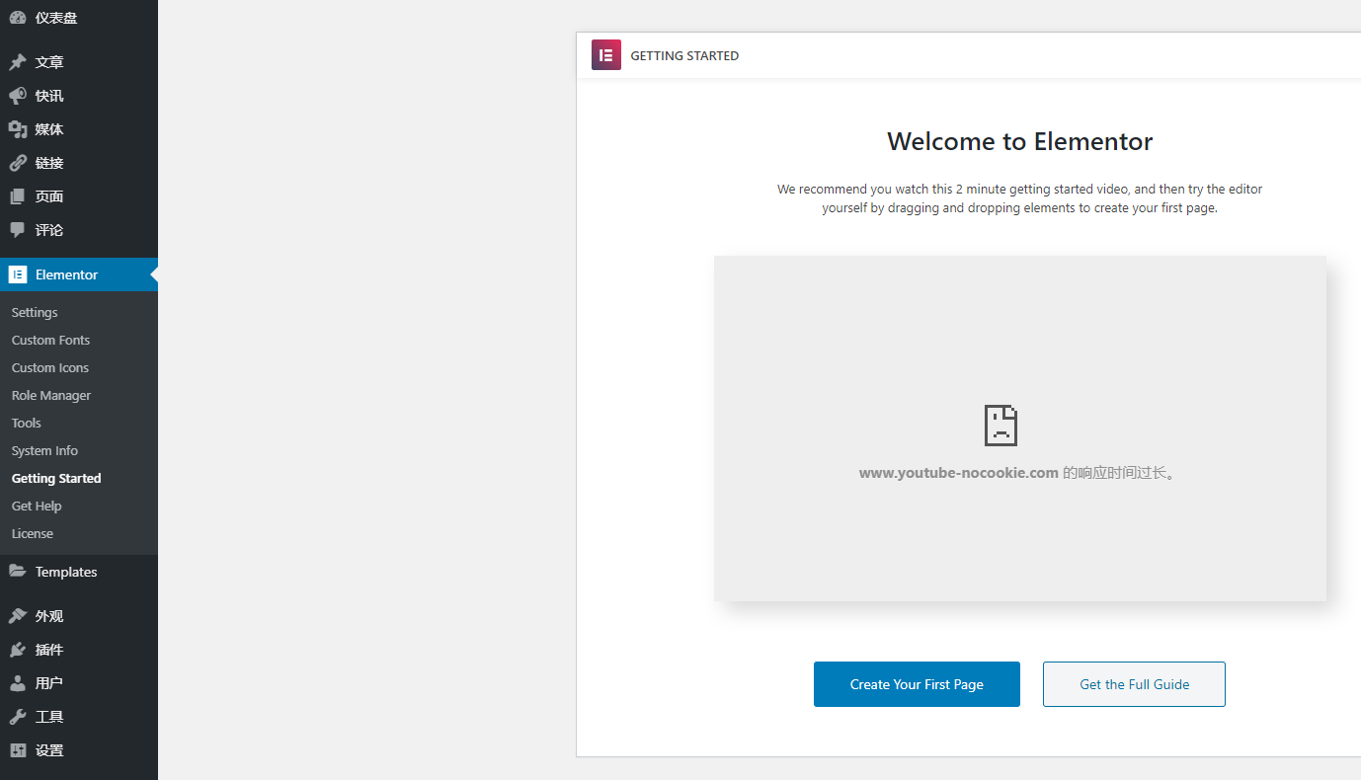Viewport: 1361px width, 780px height.
Task: Click the failed YouTube video frame
Action: (1020, 429)
